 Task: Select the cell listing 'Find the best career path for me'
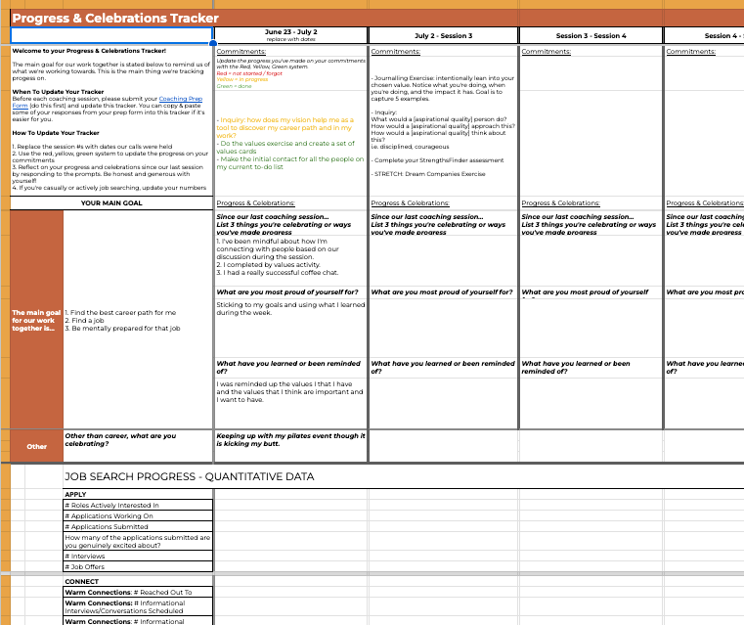[x=138, y=321]
